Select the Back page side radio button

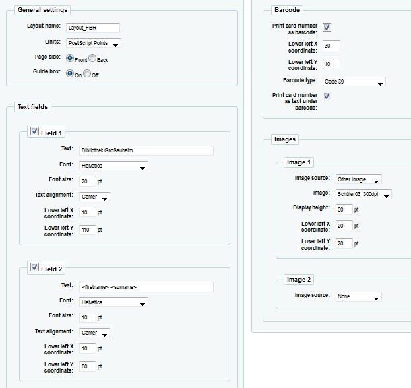(x=92, y=59)
